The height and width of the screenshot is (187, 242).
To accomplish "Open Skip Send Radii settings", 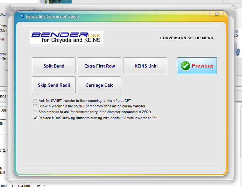I will [54, 85].
